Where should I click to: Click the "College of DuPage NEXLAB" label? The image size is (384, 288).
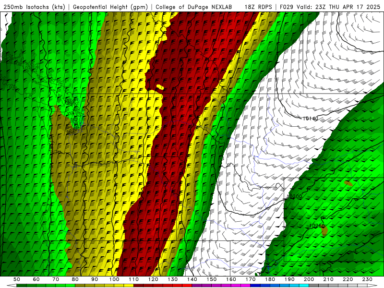[x=194, y=7]
